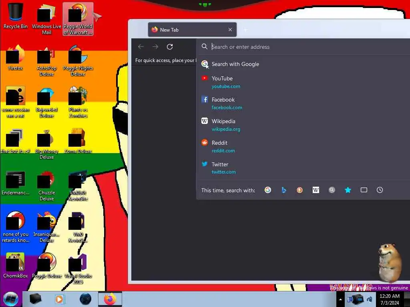Select the grey magnifier search engine icon
The height and width of the screenshot is (307, 410).
pos(332,190)
